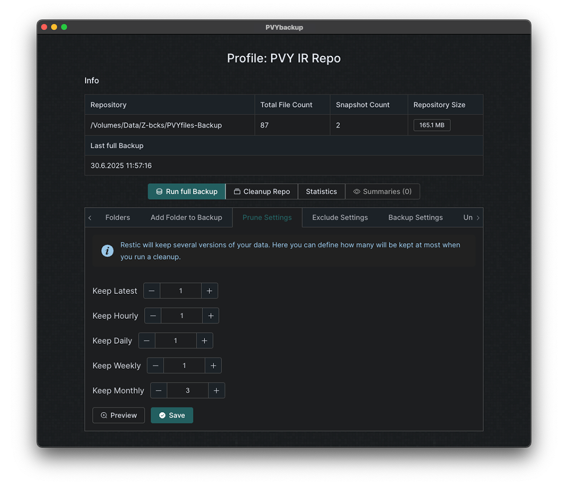Click the Keep Monthly label
The width and height of the screenshot is (568, 483).
click(x=119, y=391)
